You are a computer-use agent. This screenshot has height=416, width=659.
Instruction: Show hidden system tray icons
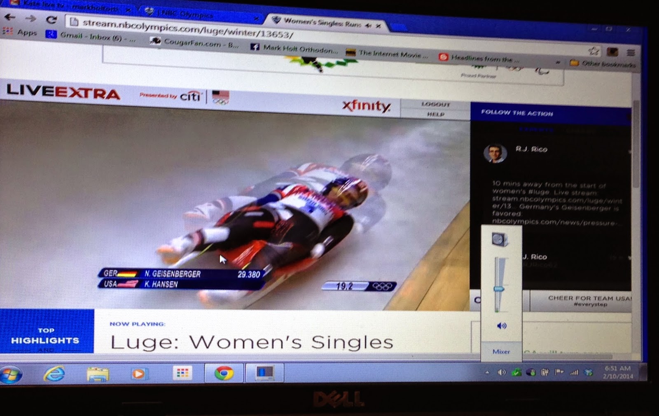tap(487, 373)
